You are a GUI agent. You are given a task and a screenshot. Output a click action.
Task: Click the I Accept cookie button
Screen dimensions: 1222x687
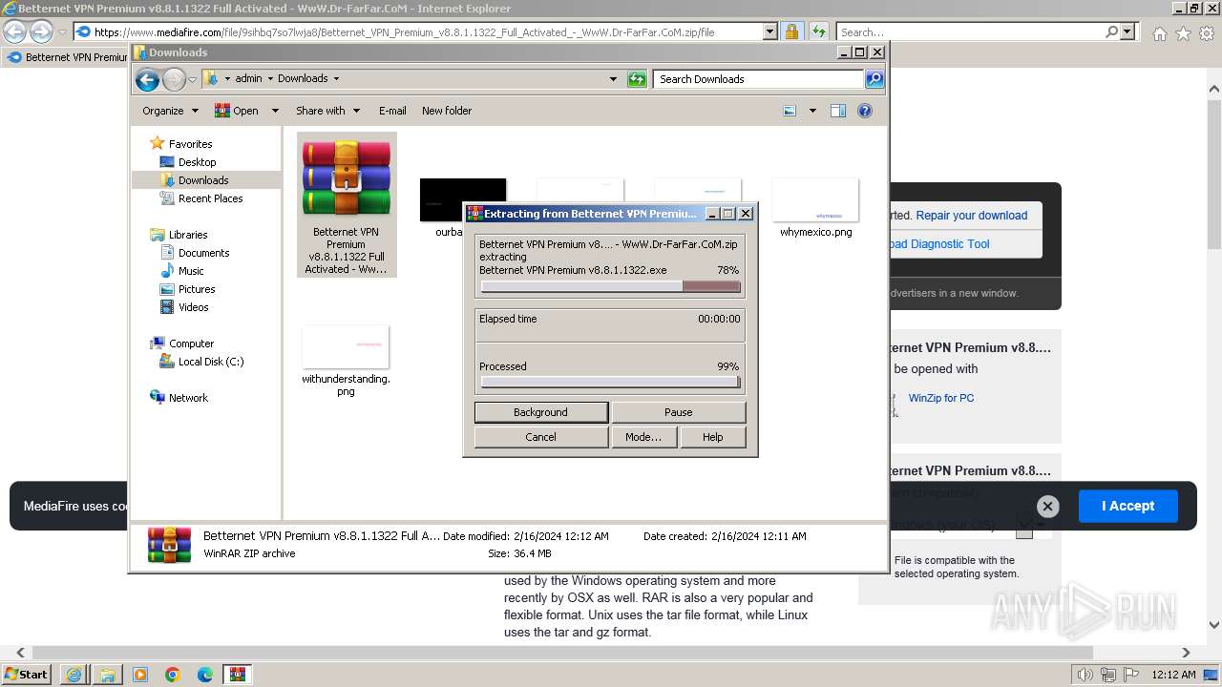[1127, 506]
